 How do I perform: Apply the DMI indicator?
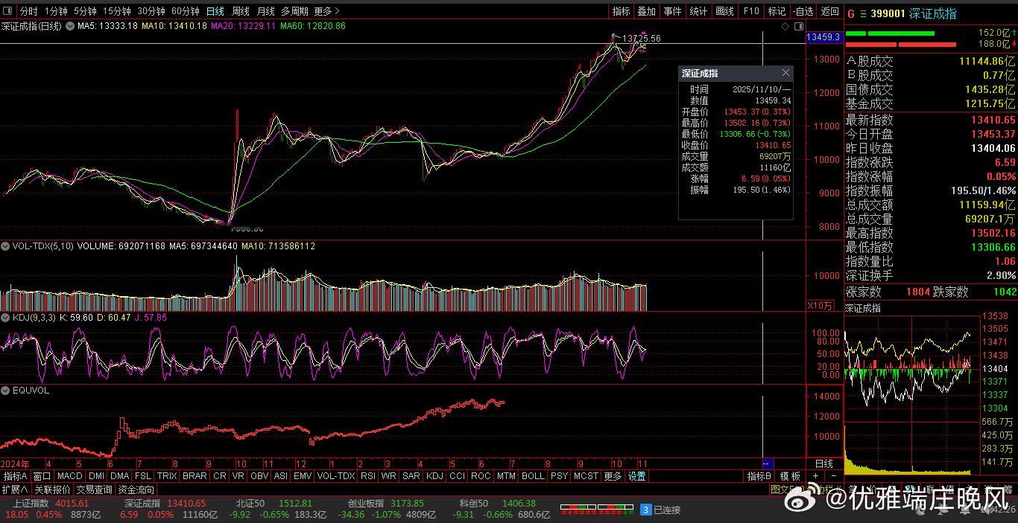click(97, 476)
